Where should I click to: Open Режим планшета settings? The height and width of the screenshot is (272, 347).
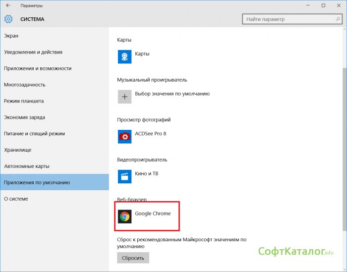[24, 101]
